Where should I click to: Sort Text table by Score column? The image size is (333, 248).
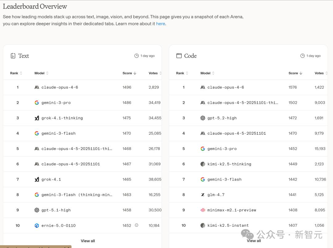click(129, 73)
